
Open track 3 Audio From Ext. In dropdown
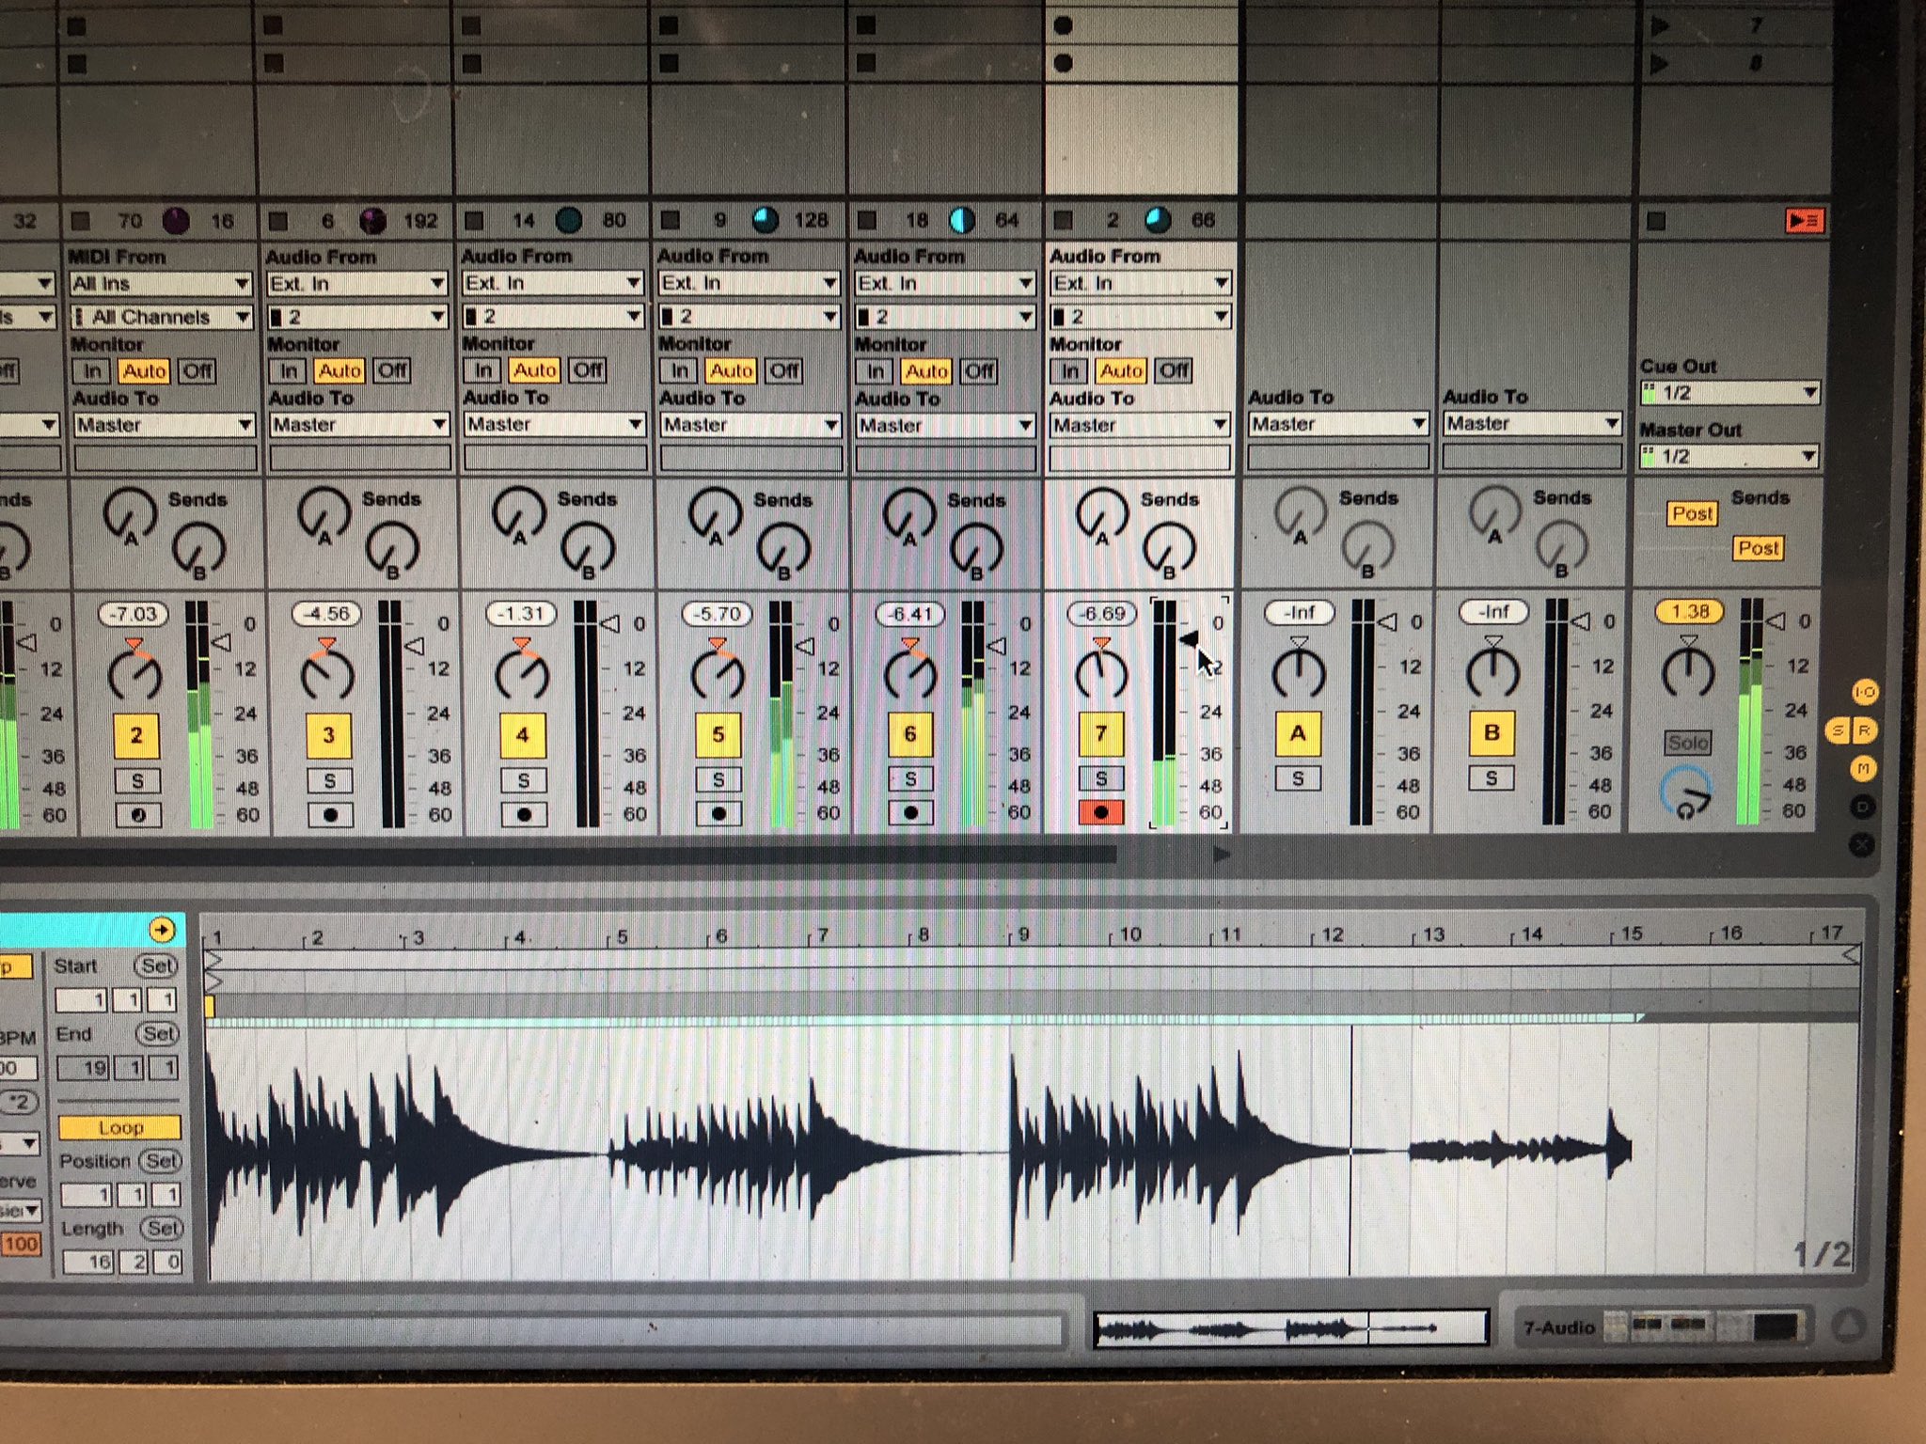point(356,283)
